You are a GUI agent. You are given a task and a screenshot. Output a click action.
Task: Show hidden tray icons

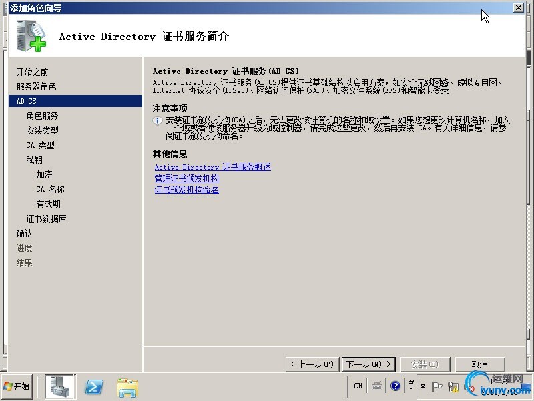pos(423,386)
